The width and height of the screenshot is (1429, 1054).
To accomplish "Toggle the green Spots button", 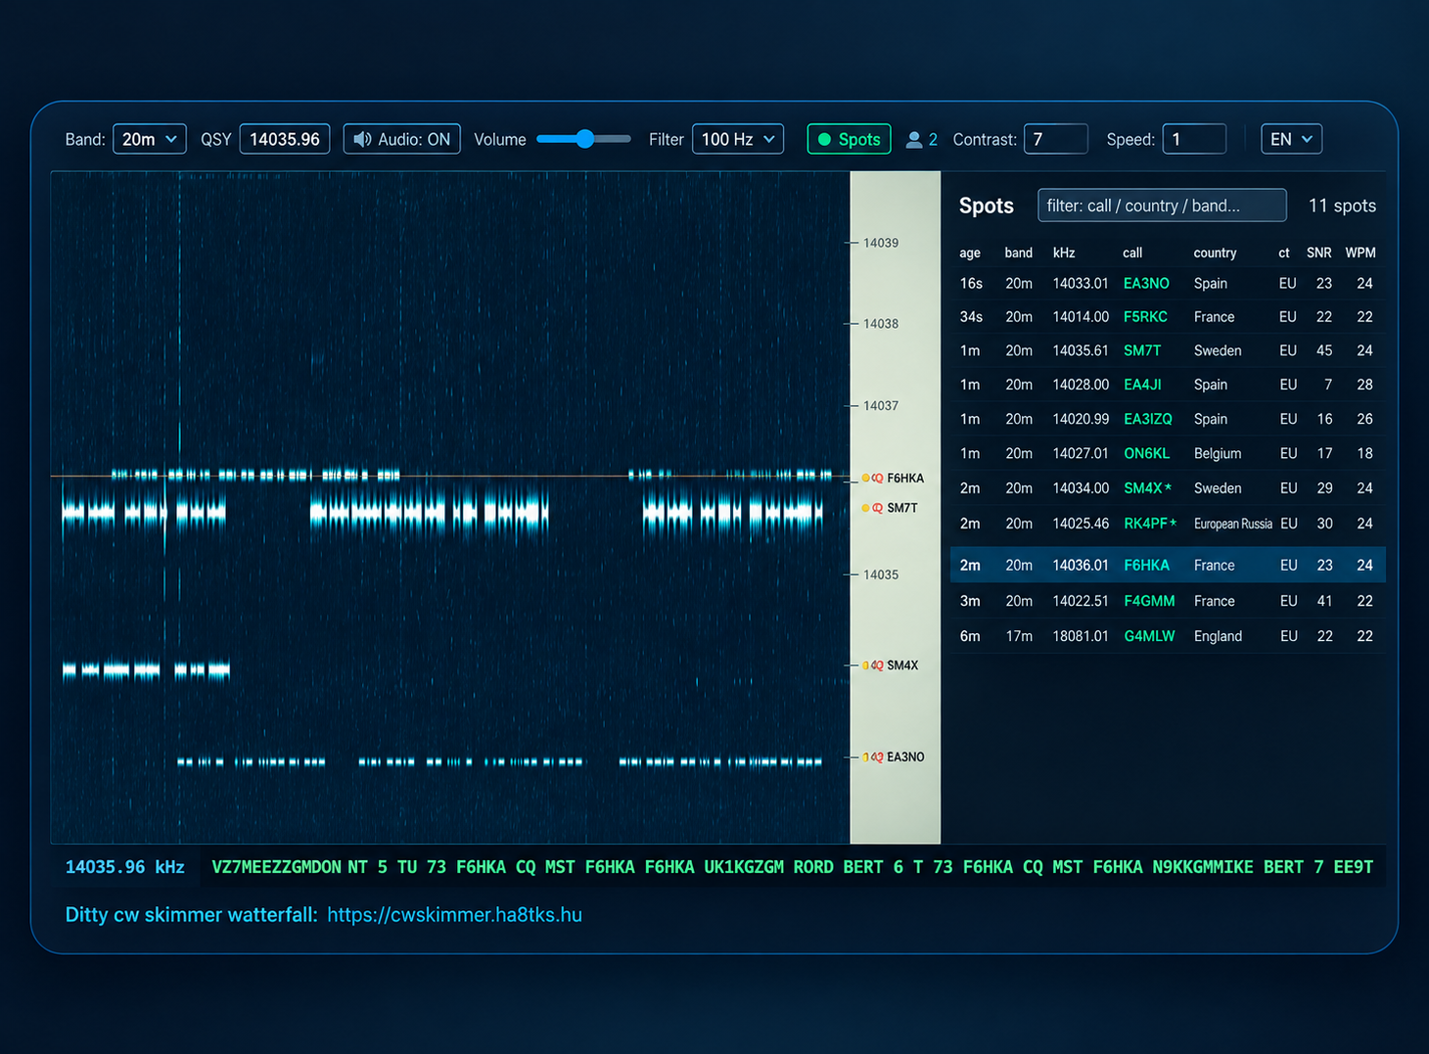I will (849, 139).
